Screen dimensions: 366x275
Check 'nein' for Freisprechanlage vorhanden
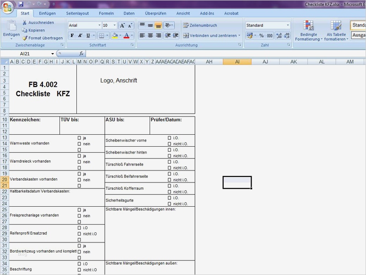click(79, 216)
